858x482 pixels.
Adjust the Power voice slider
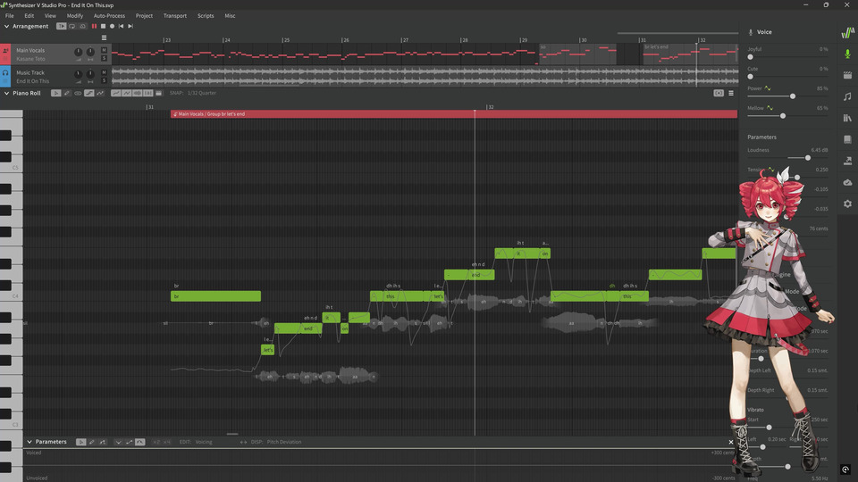(x=787, y=96)
